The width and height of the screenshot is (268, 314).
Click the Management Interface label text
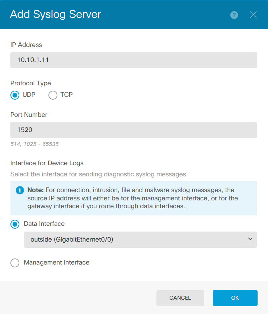click(56, 262)
